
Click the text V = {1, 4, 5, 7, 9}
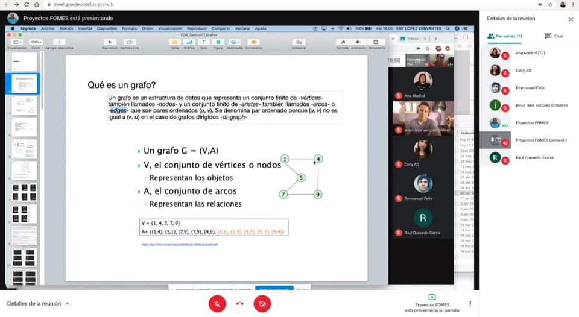pos(160,223)
